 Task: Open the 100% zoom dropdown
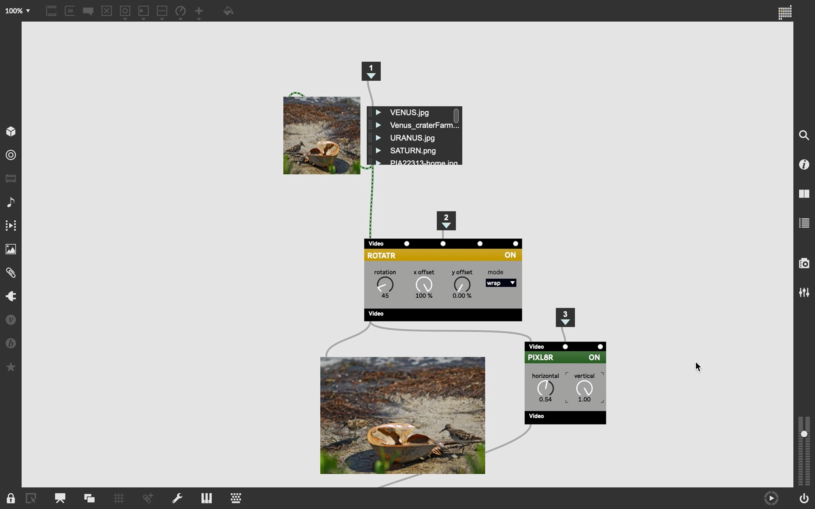[x=17, y=11]
